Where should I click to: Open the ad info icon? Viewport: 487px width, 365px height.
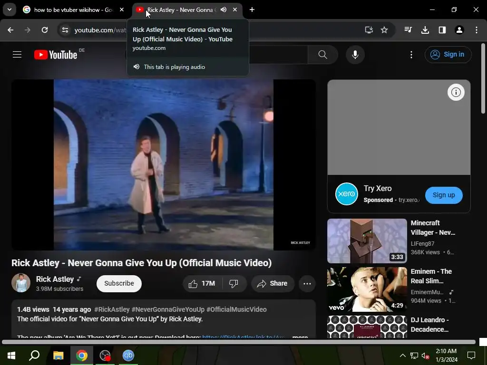click(x=456, y=92)
